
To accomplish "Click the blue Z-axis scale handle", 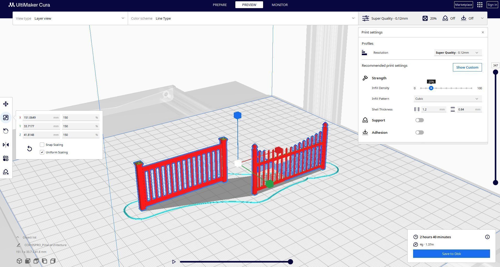I will click(x=237, y=115).
